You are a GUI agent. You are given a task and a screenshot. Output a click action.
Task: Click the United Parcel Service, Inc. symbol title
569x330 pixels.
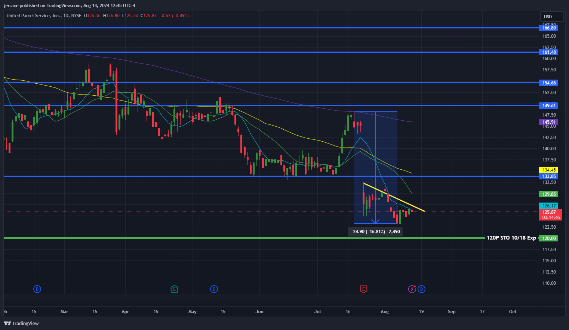click(x=34, y=16)
